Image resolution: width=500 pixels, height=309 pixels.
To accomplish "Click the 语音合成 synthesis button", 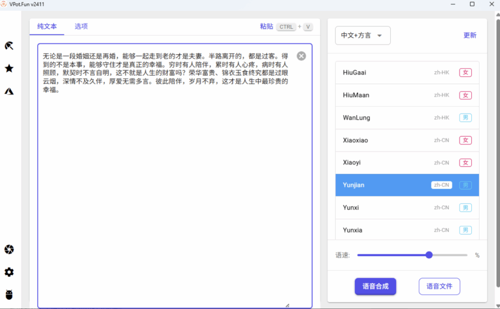I will pos(375,287).
